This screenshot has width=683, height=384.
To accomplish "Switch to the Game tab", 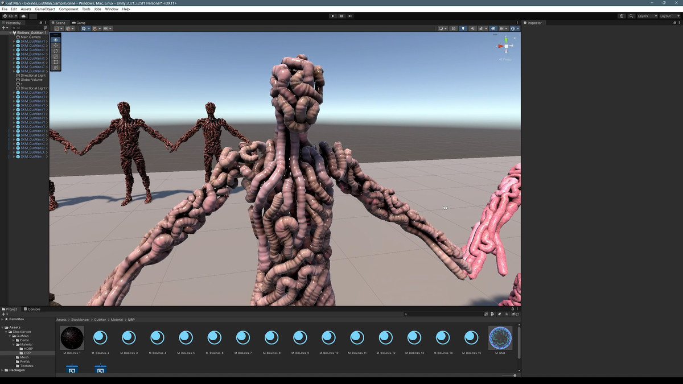I will tap(79, 23).
